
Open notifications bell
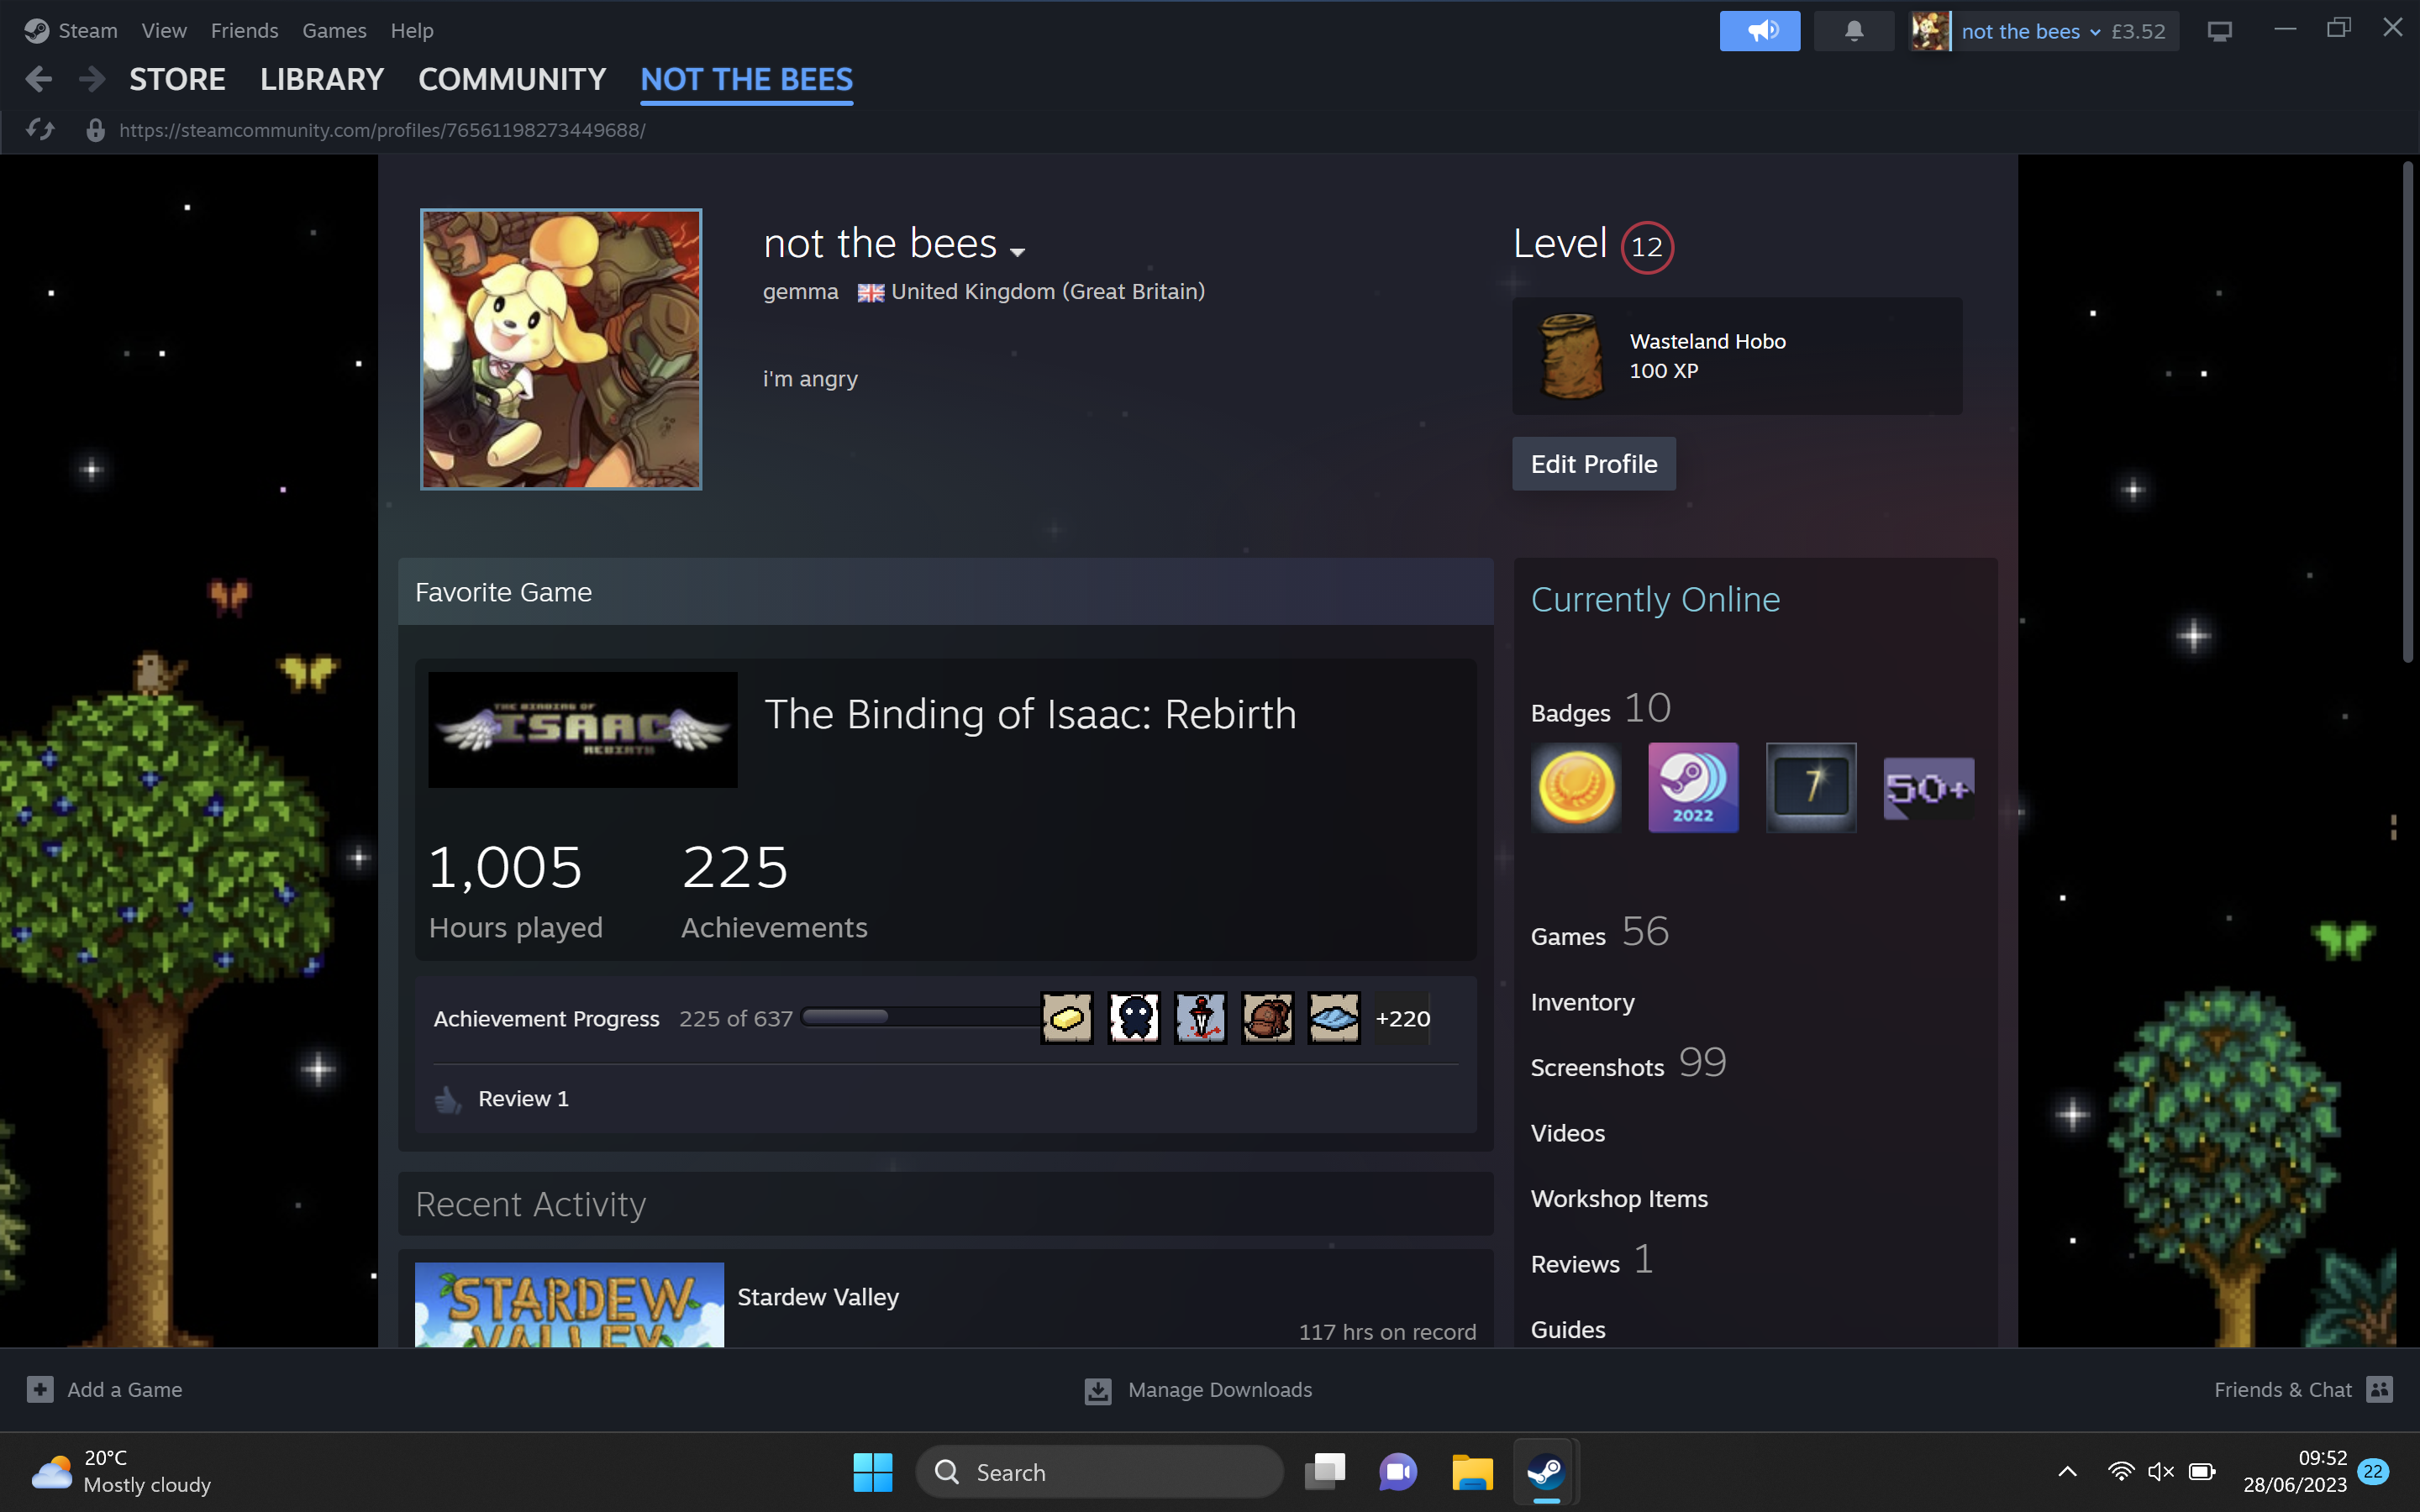click(1854, 31)
